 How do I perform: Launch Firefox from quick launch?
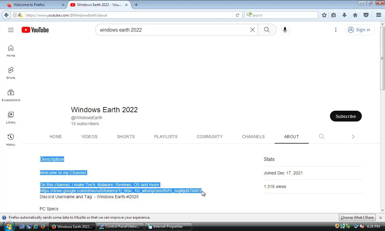coord(43,226)
